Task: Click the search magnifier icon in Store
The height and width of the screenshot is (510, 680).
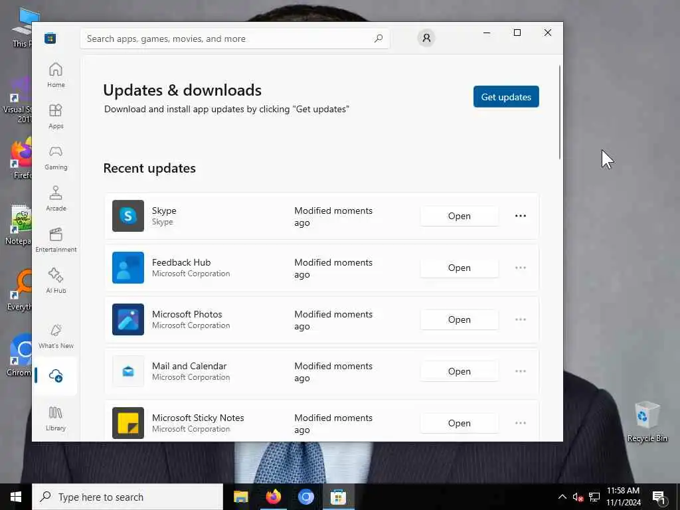Action: tap(378, 39)
